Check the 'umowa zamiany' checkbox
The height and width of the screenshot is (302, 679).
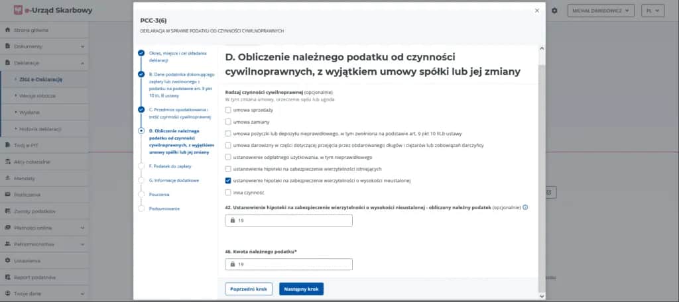[228, 122]
